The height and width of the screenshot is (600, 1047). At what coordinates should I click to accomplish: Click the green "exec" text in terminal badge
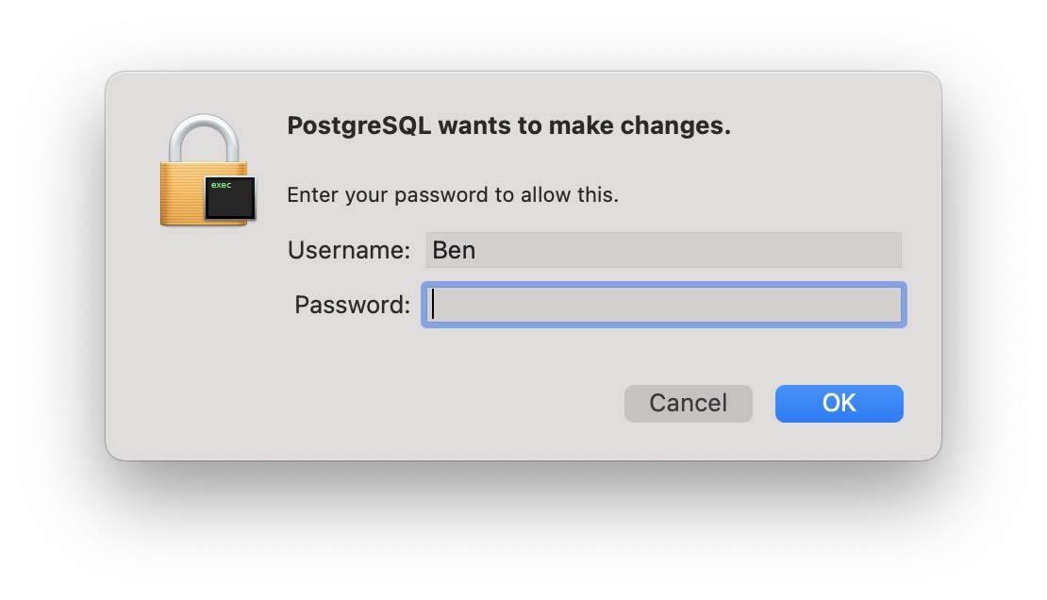(221, 186)
